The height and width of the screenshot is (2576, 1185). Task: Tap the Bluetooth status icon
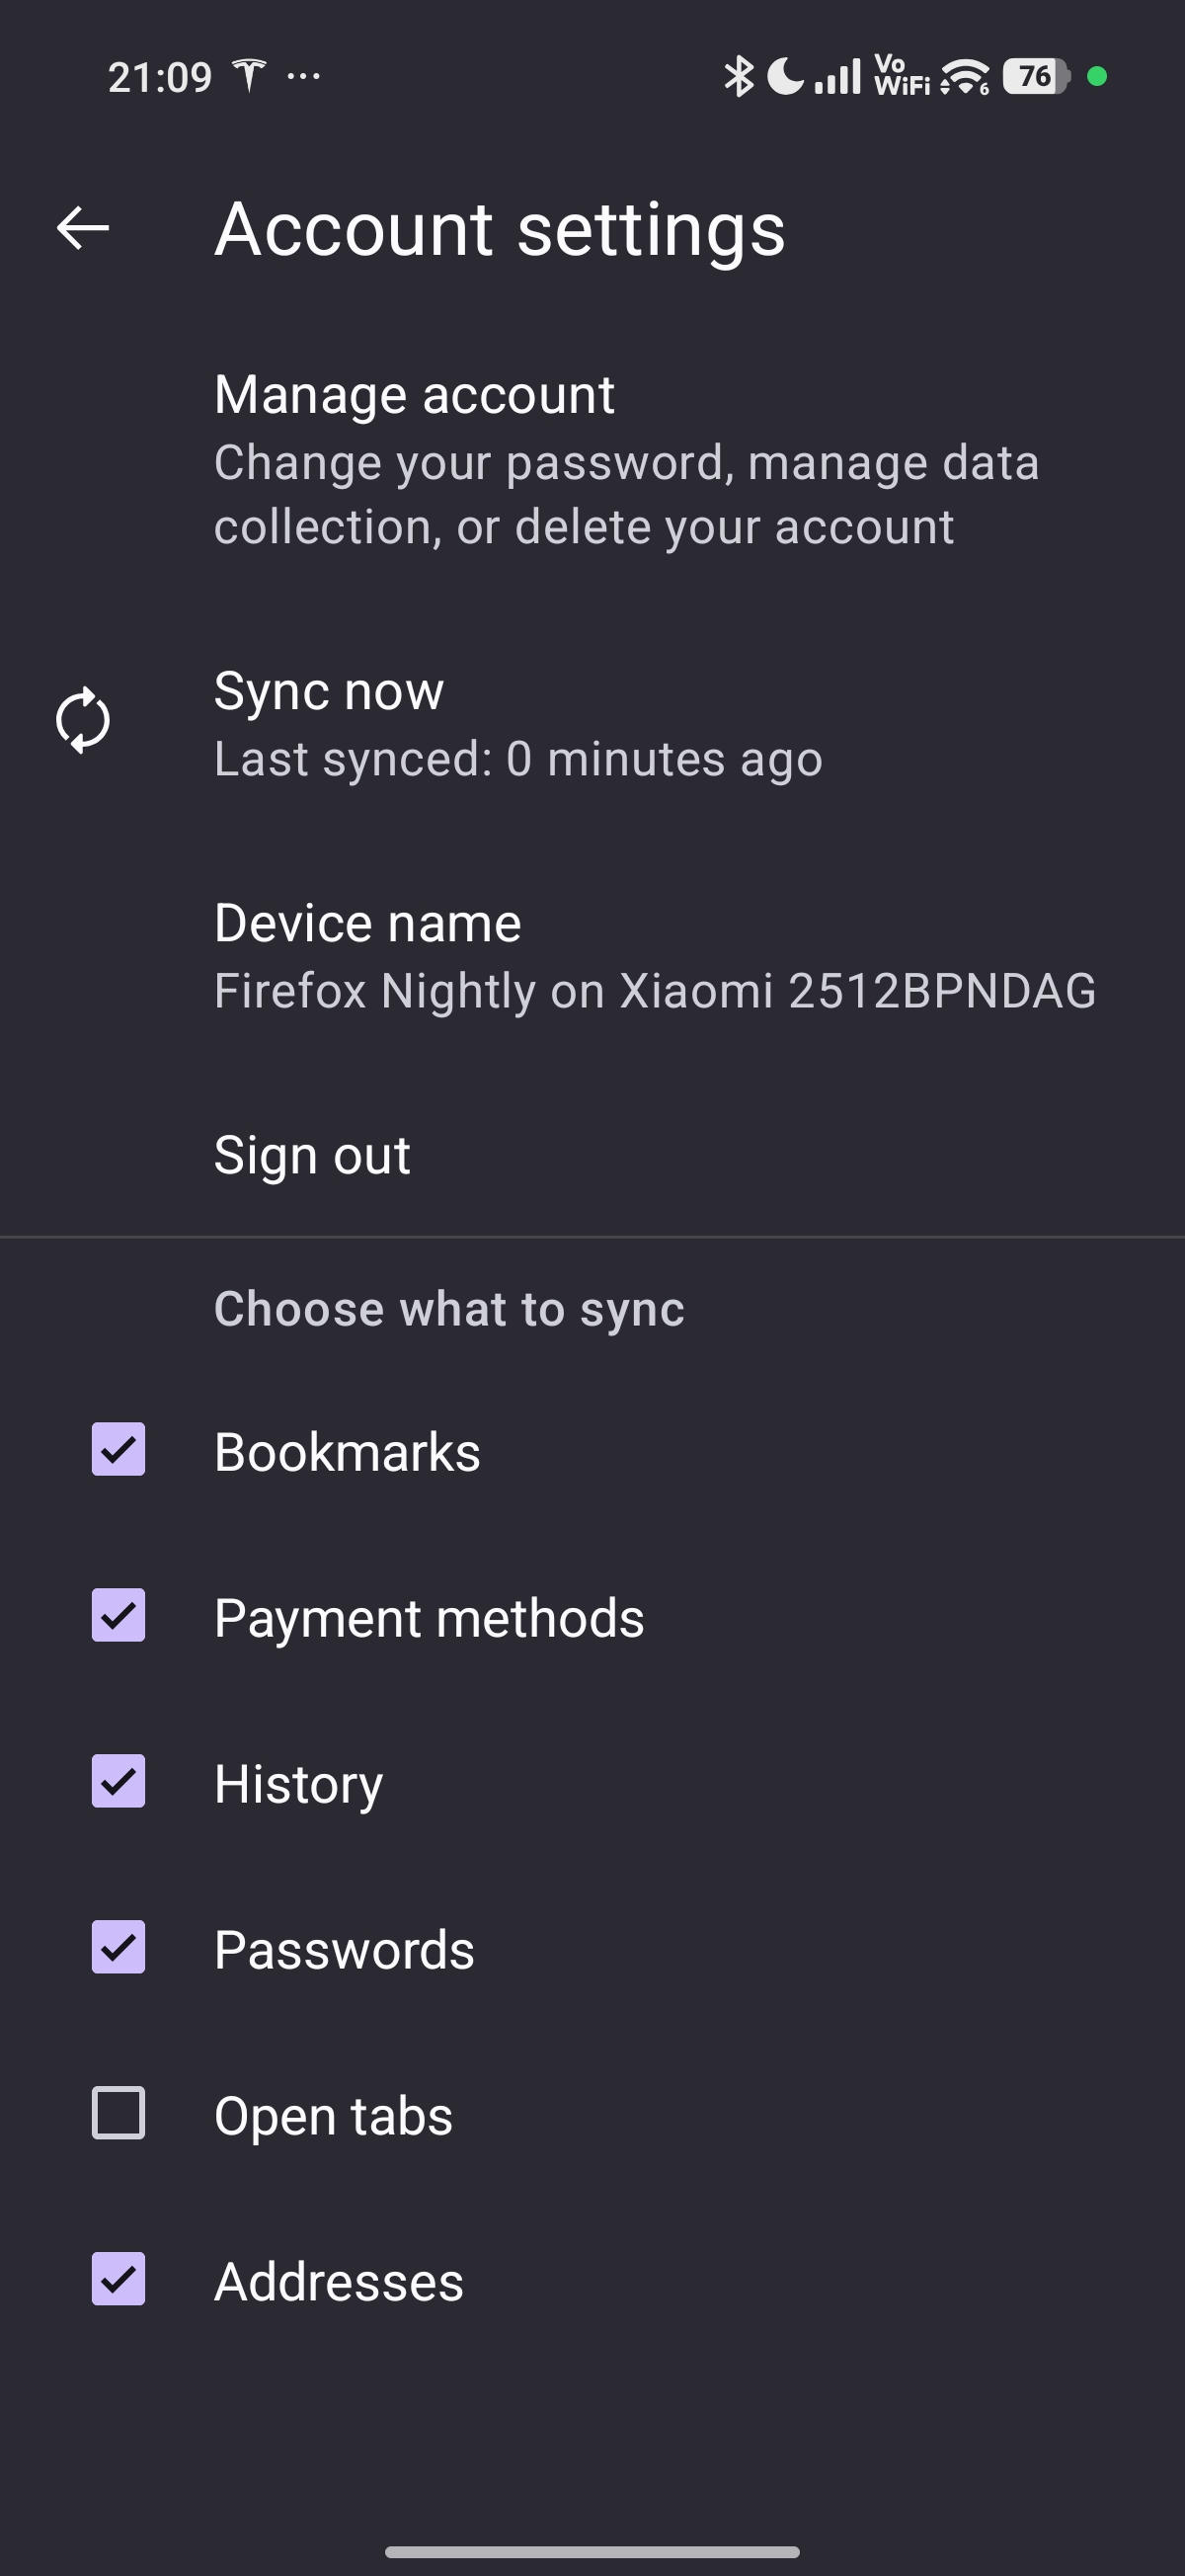pyautogui.click(x=738, y=77)
